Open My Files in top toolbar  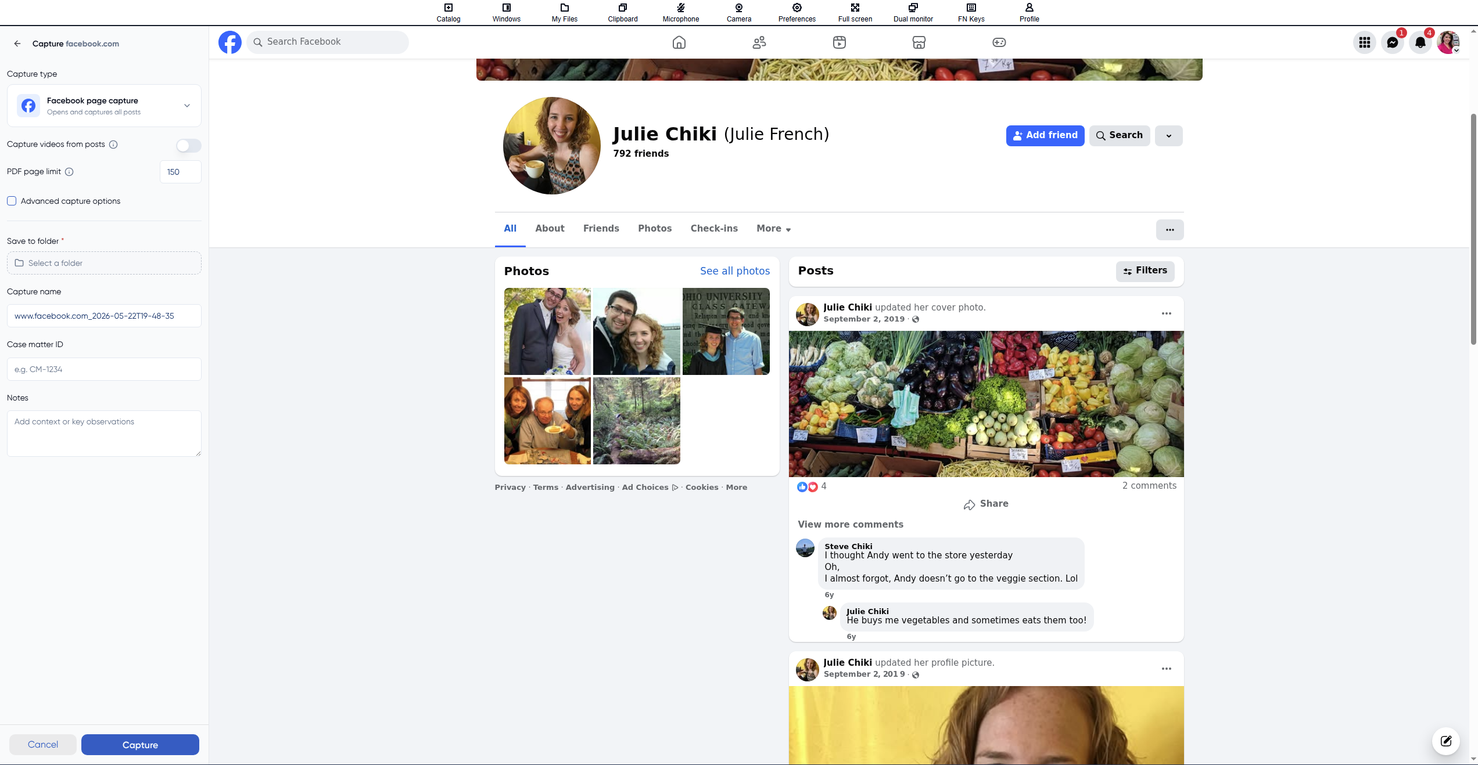coord(564,12)
